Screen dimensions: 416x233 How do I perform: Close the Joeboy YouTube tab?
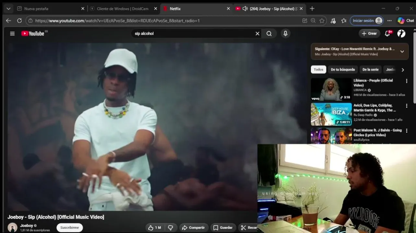coord(301,9)
